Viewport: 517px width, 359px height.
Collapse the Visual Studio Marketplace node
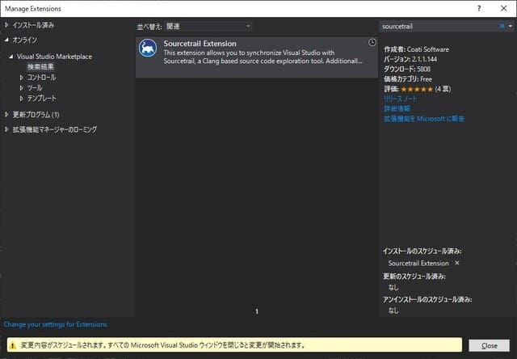(x=11, y=57)
